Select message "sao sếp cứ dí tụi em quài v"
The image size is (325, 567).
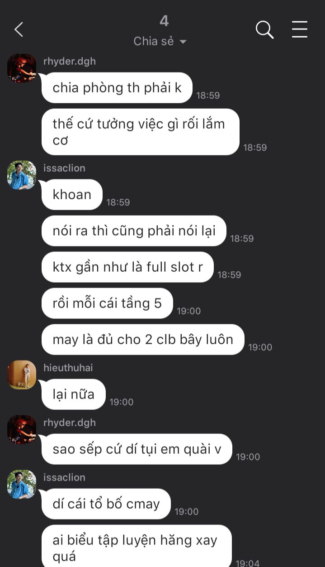click(137, 449)
